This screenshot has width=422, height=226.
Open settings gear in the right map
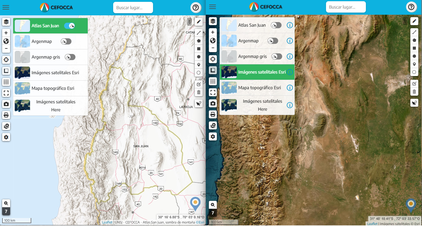[213, 136]
